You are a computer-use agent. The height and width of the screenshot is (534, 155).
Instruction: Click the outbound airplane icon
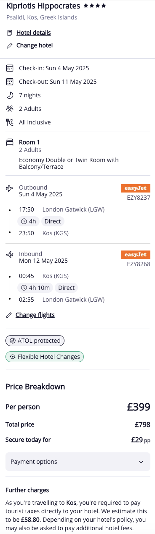point(10,188)
